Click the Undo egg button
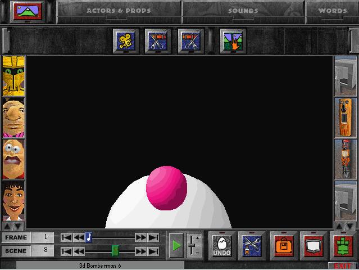This screenshot has height=270, width=359. (x=221, y=246)
